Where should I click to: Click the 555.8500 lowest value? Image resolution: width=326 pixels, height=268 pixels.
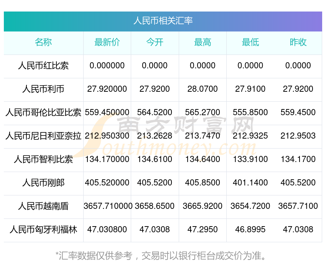coord(250,112)
